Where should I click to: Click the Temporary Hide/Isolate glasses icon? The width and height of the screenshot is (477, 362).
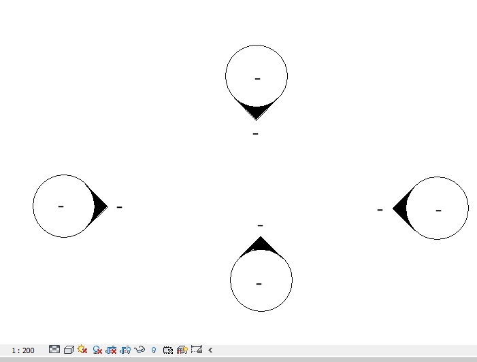(x=141, y=350)
